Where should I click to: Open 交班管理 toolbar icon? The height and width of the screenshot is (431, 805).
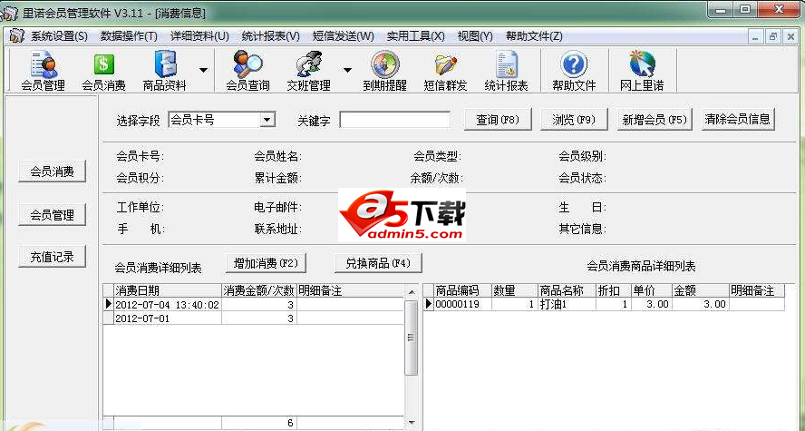click(308, 71)
